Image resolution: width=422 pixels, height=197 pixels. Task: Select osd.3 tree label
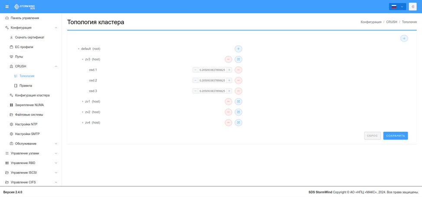pos(93,91)
